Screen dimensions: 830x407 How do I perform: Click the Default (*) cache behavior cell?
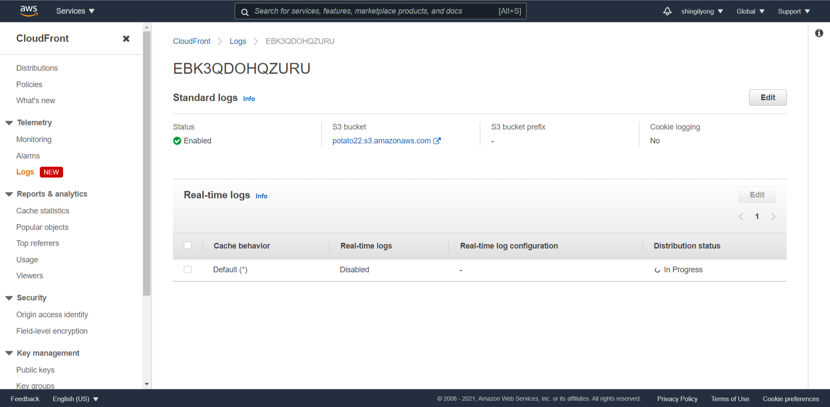pyautogui.click(x=230, y=269)
